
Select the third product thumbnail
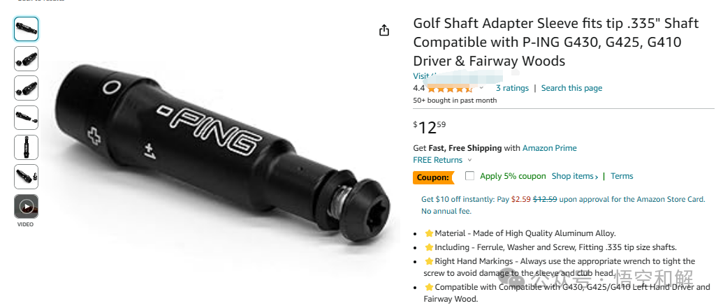[x=26, y=88]
